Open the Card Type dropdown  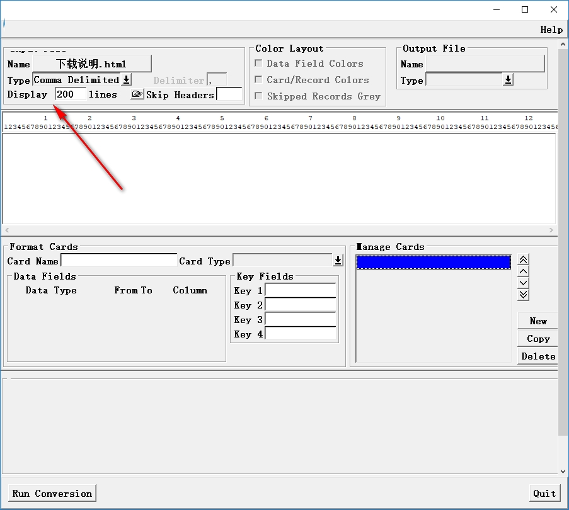coord(338,261)
